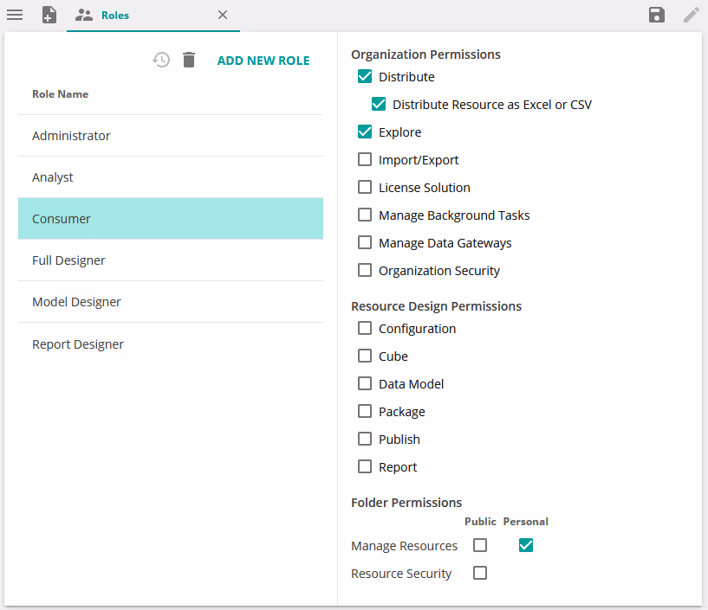Viewport: 708px width, 610px height.
Task: Enable Public Resource Security checkbox
Action: click(480, 573)
